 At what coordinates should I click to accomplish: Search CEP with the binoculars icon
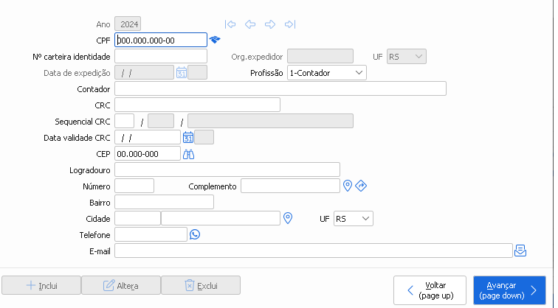188,153
